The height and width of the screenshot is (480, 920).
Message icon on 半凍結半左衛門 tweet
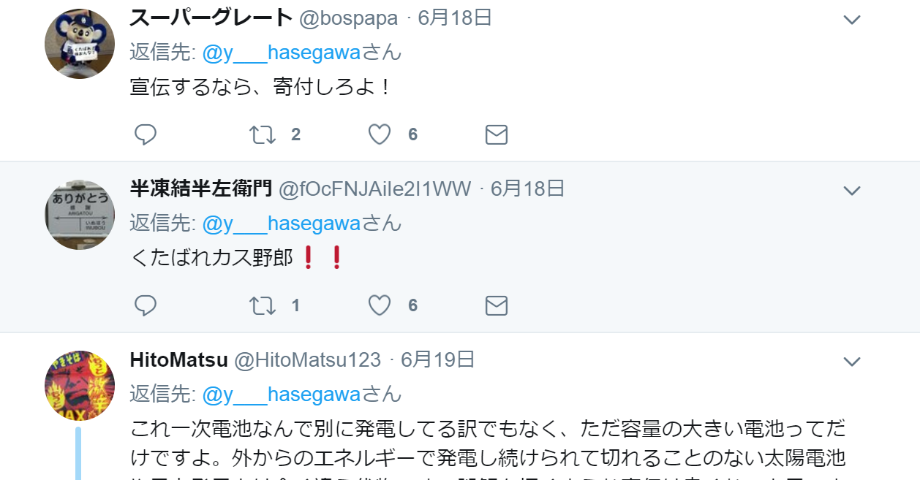click(x=497, y=305)
